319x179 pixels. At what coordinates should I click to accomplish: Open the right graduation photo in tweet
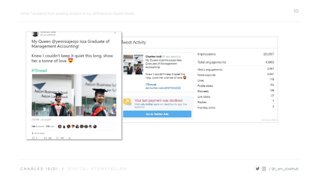95,95
